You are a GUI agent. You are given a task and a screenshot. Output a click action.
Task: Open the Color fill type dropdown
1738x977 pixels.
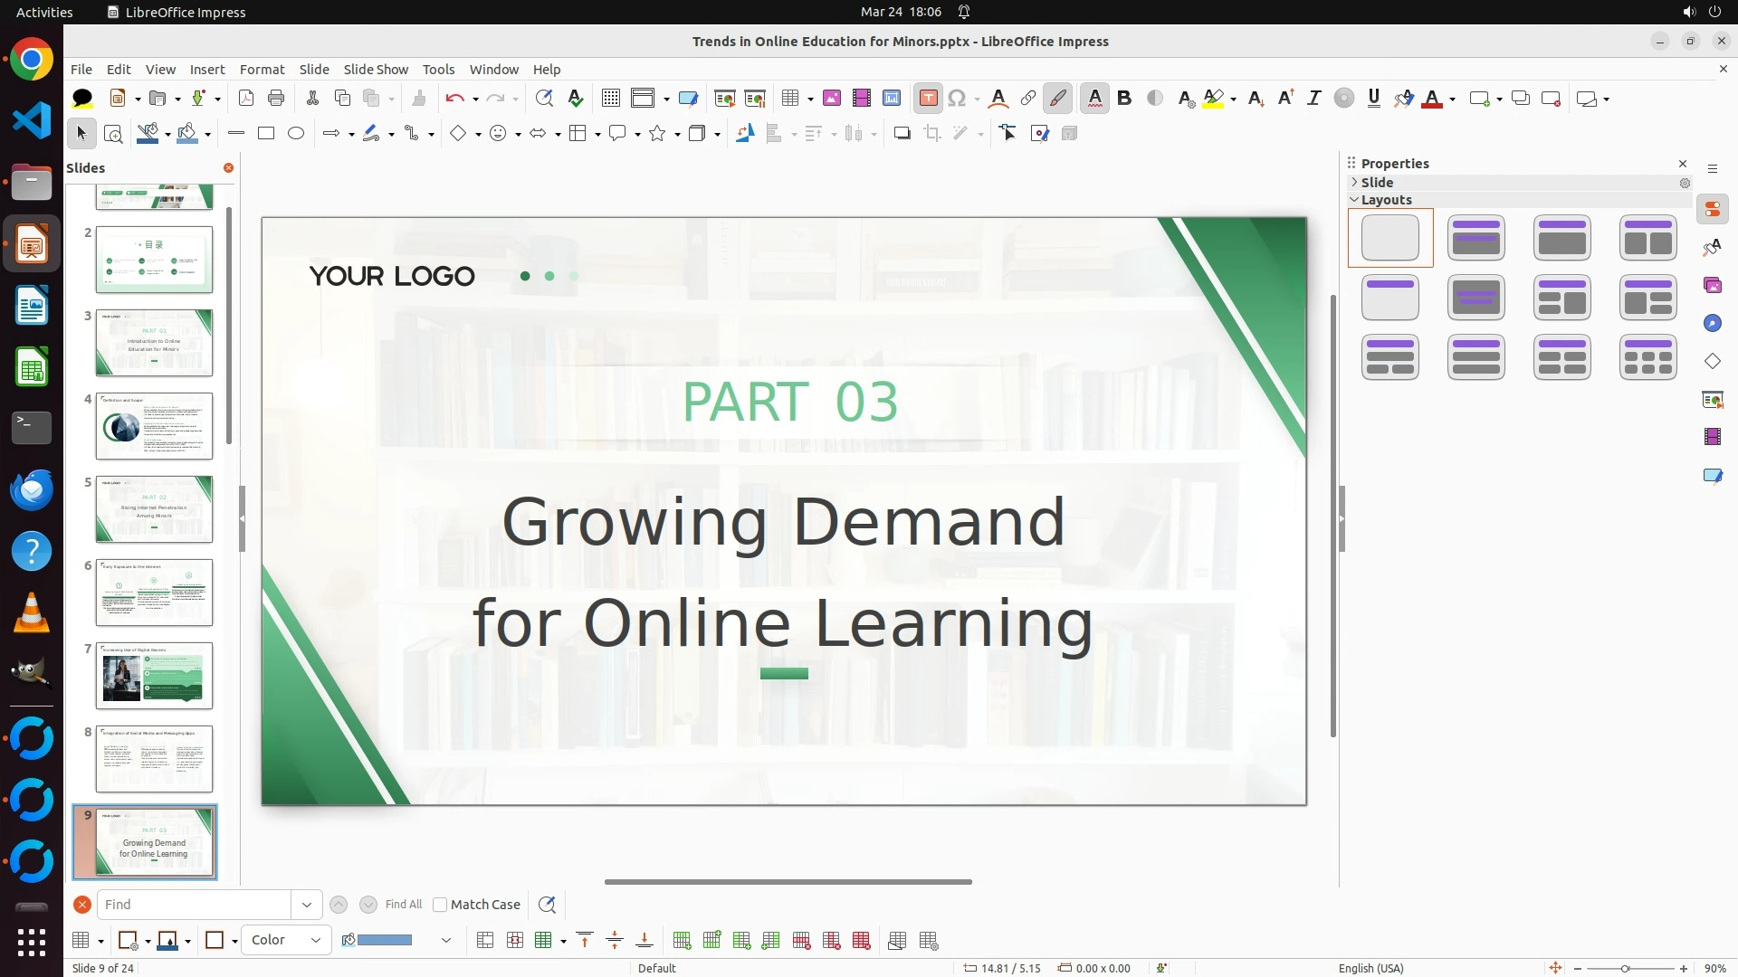pos(286,940)
